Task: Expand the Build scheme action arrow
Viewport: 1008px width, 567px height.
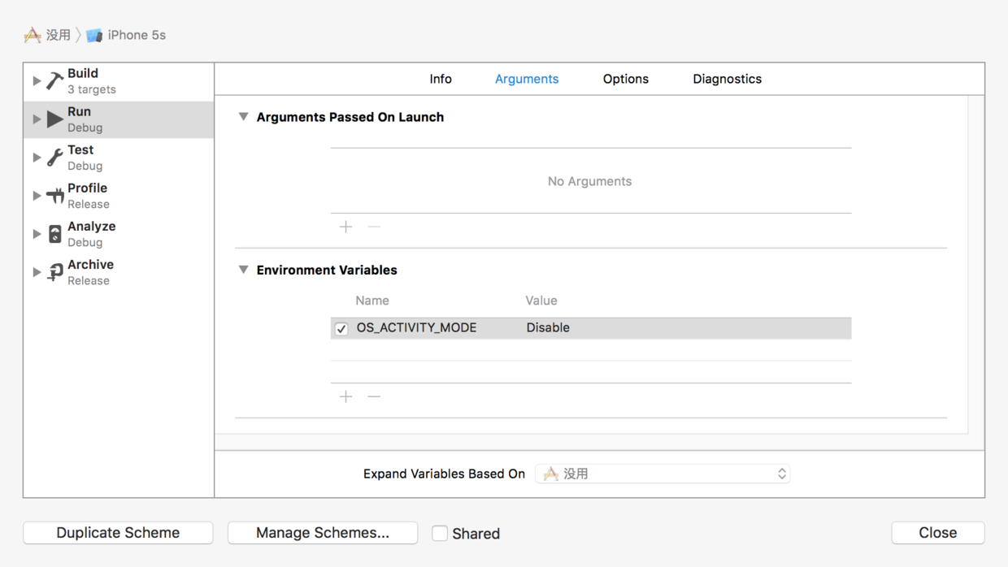Action: pos(37,81)
